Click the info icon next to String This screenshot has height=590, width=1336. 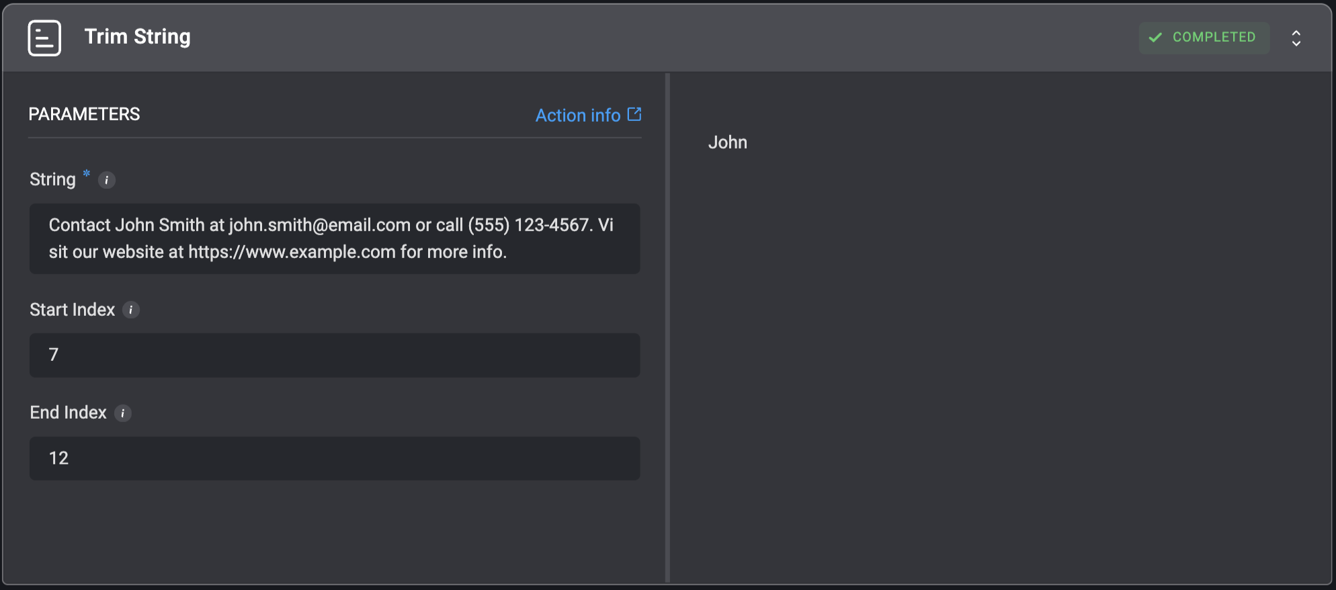point(106,180)
